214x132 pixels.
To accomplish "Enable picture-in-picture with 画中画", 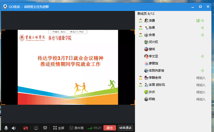I will pyautogui.click(x=77, y=128).
